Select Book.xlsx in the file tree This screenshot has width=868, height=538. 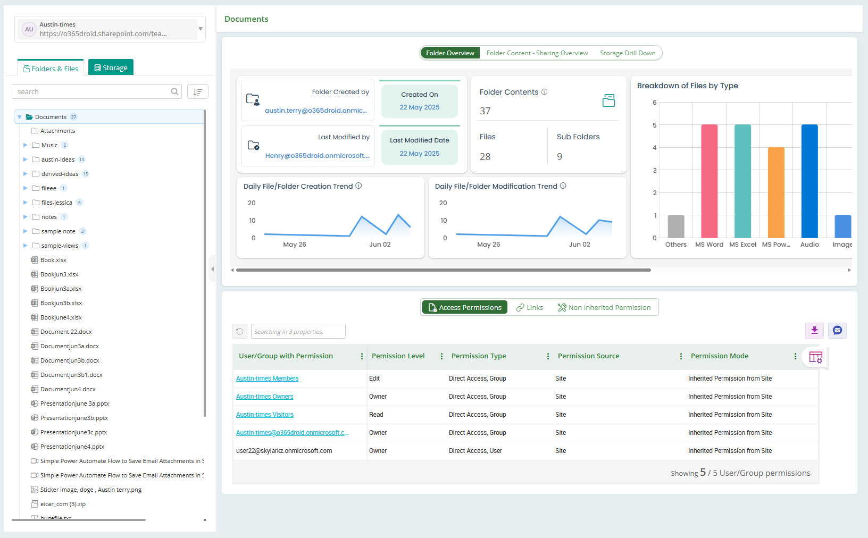(x=53, y=259)
